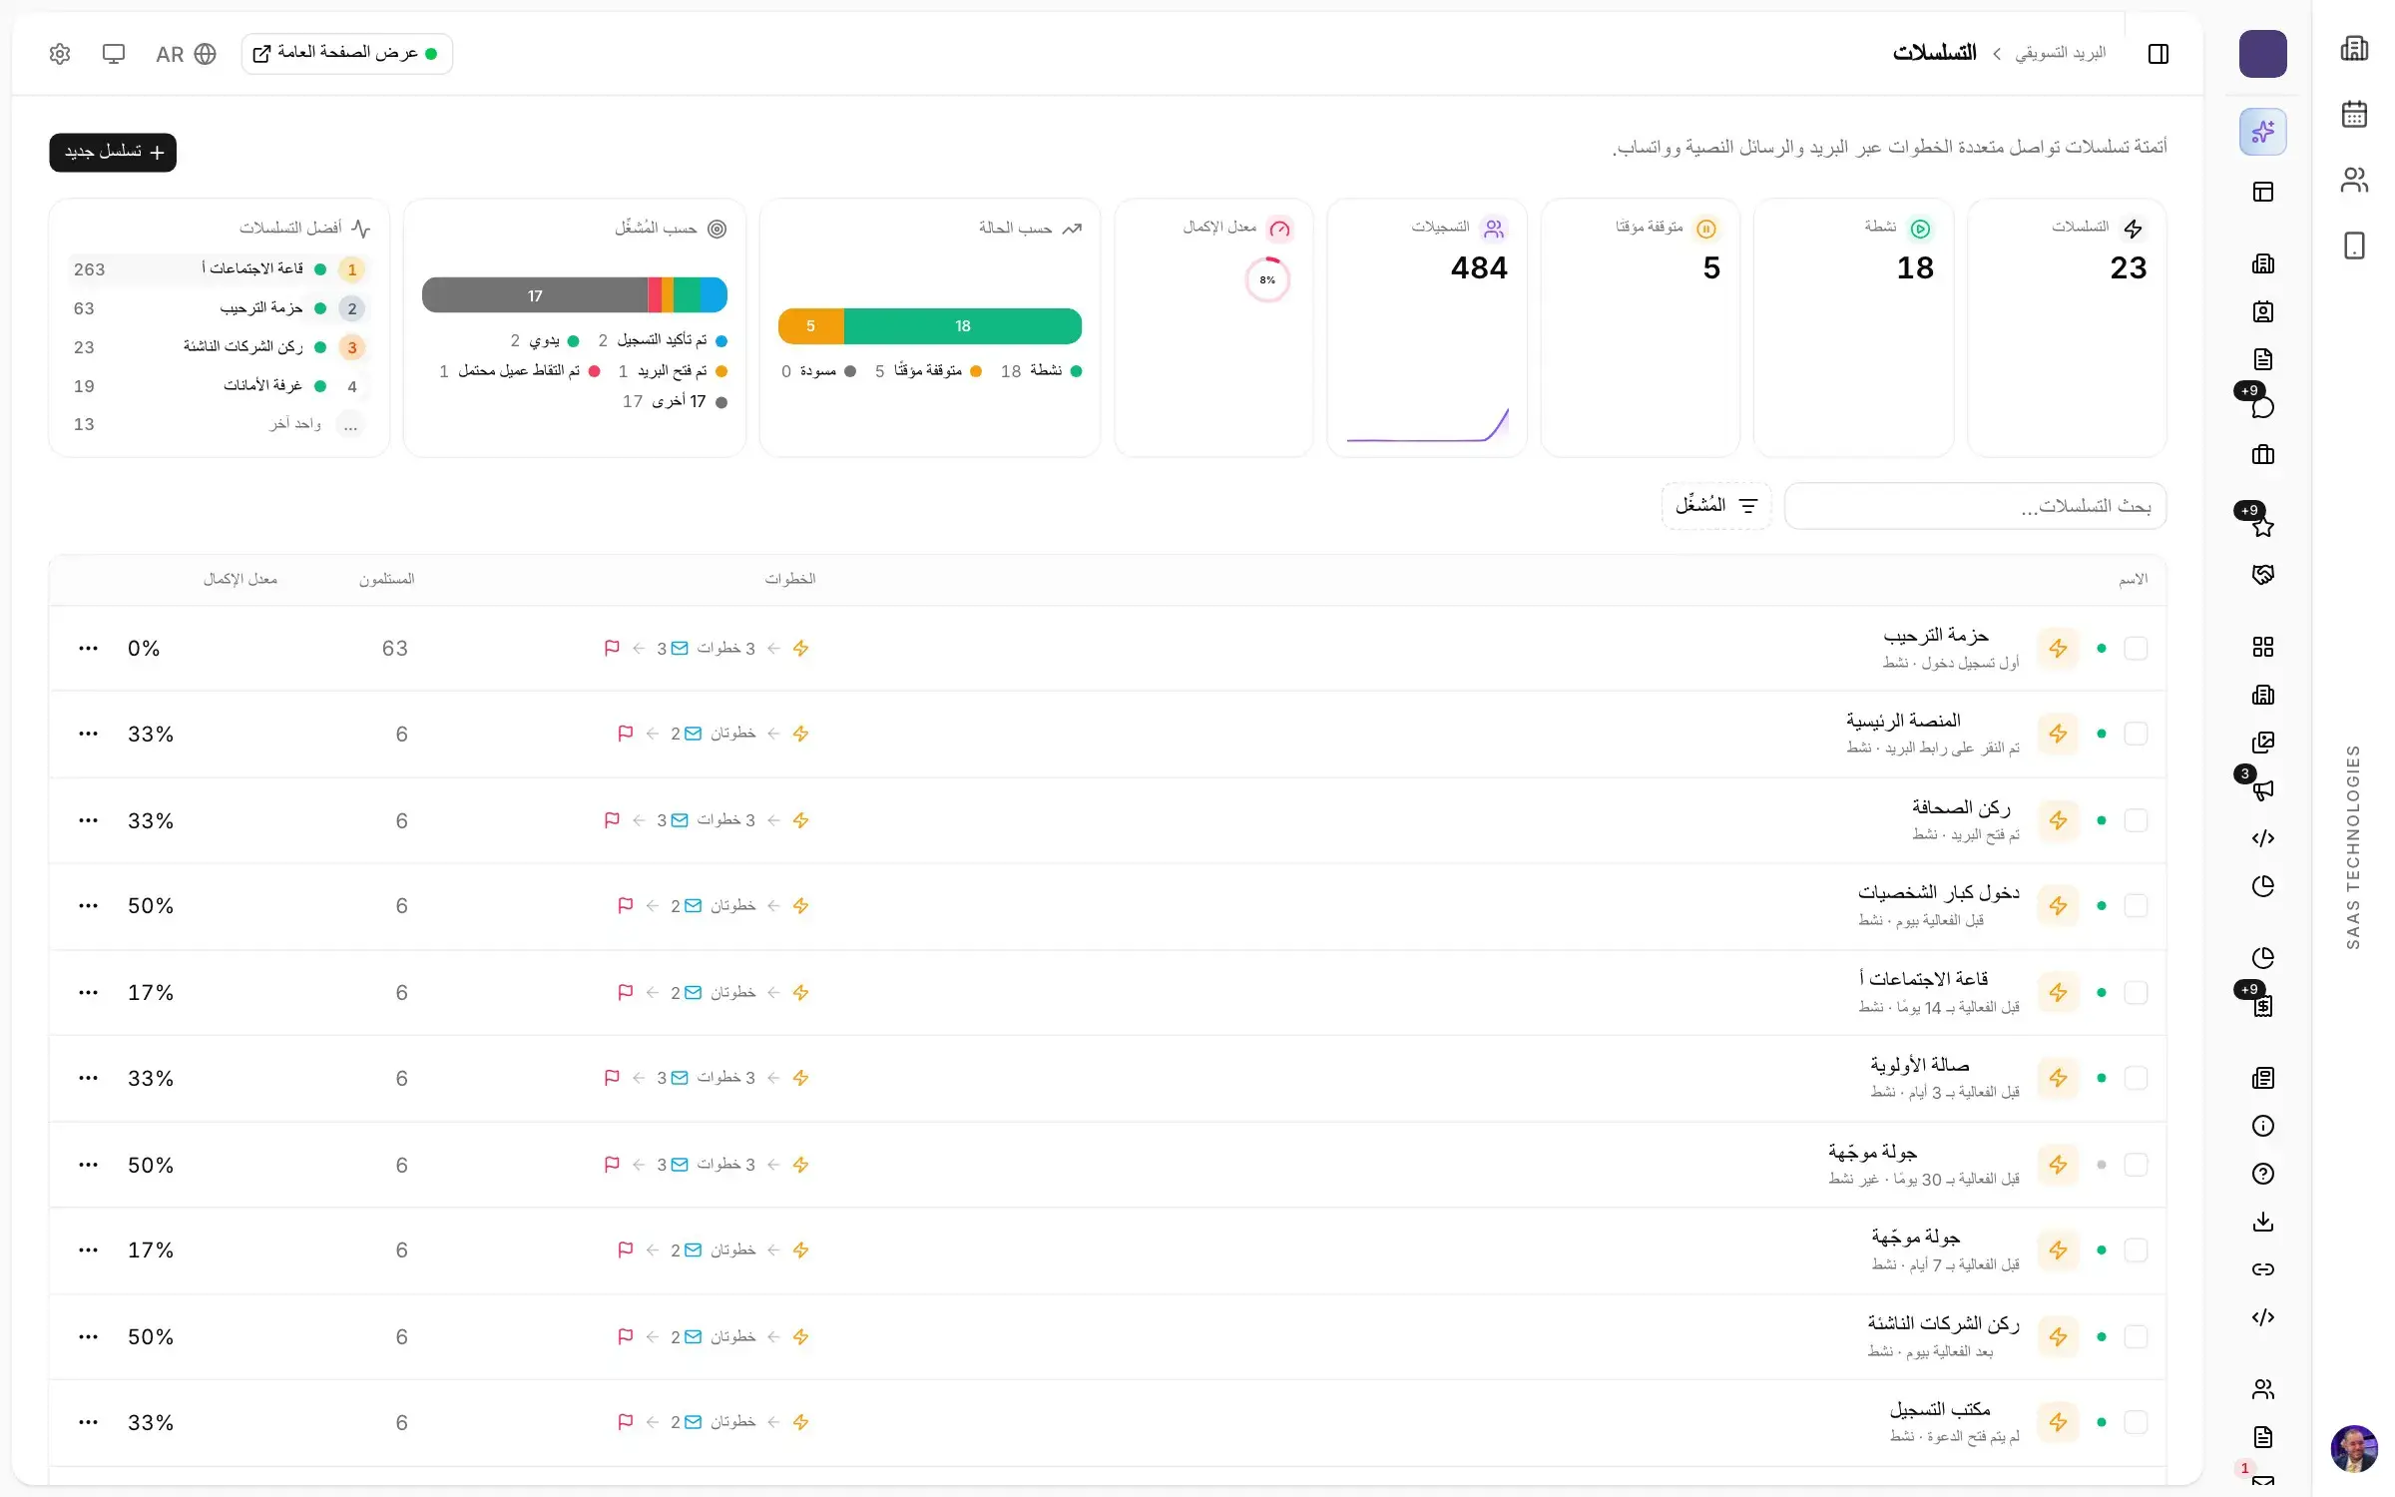Open the البريد التسويقي breadcrumb link
Image resolution: width=2395 pixels, height=1497 pixels.
point(2060,53)
